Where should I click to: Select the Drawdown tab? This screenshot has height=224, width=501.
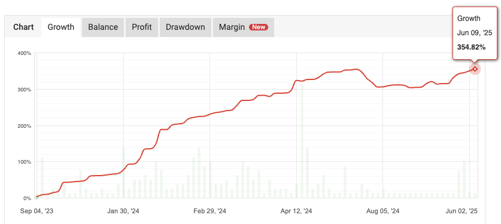click(x=186, y=27)
